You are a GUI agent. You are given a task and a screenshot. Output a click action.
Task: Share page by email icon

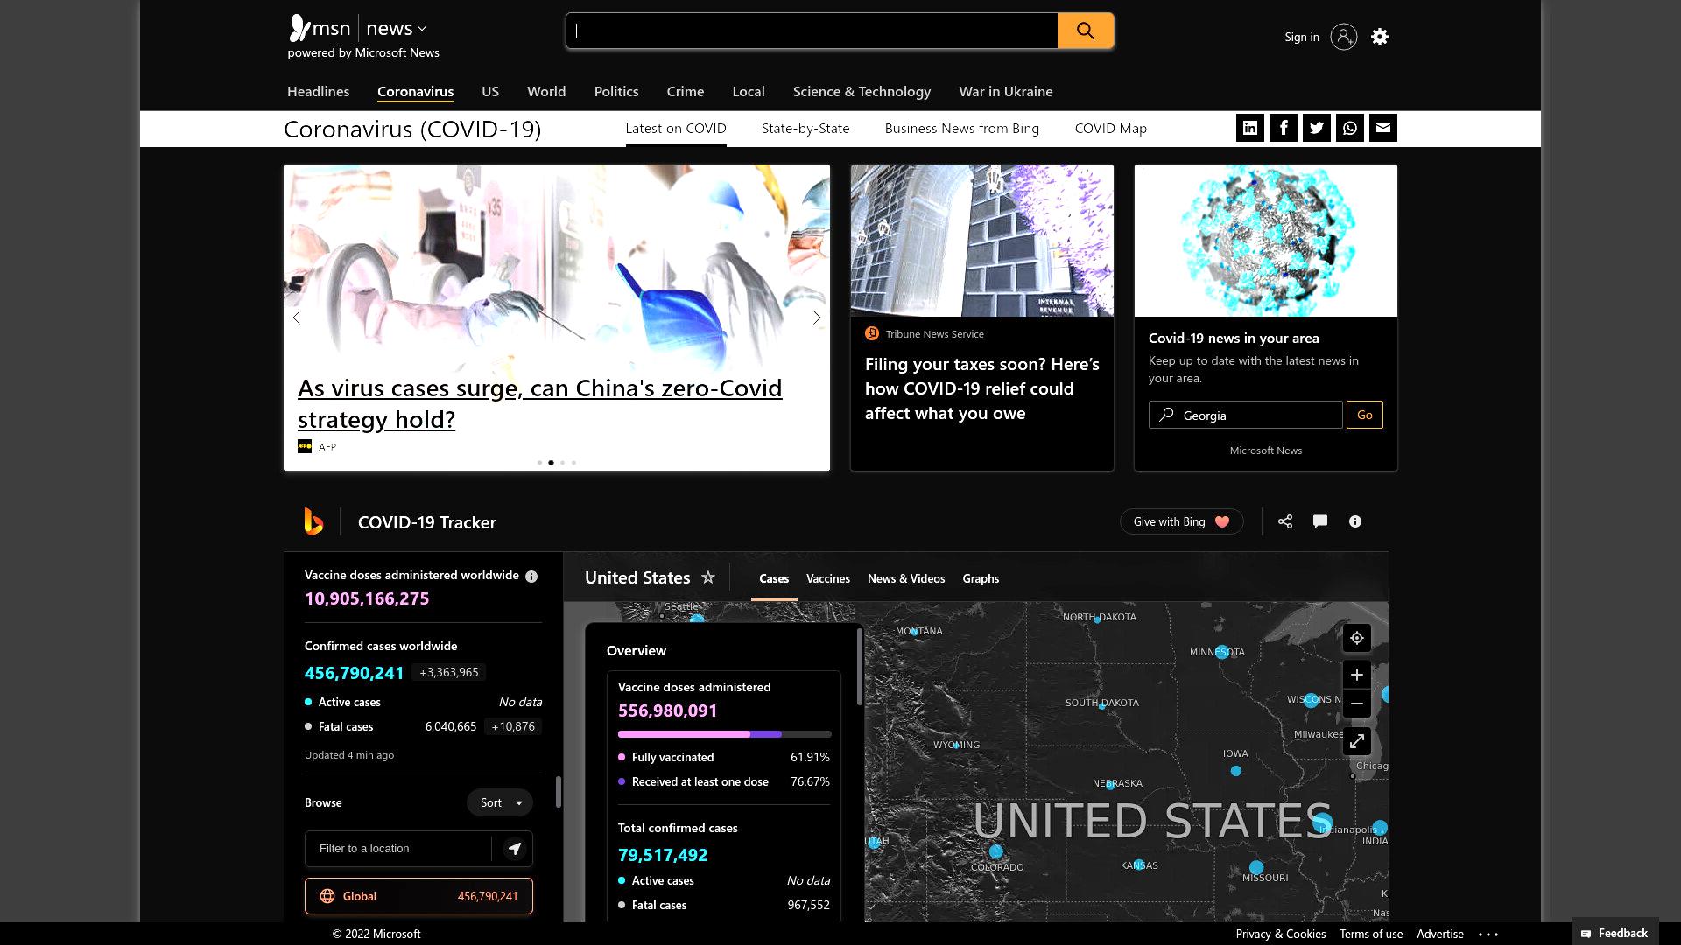1383,128
